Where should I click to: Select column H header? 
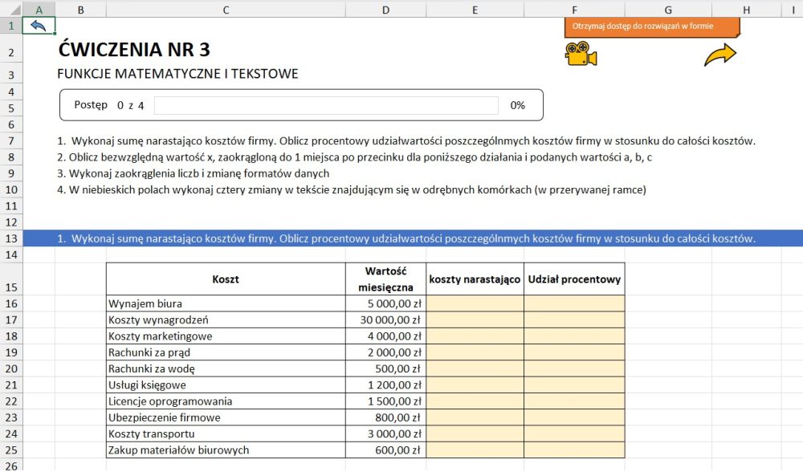(x=746, y=9)
